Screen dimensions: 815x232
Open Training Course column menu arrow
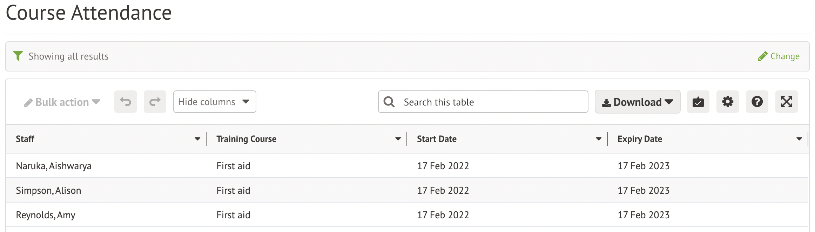coord(398,139)
